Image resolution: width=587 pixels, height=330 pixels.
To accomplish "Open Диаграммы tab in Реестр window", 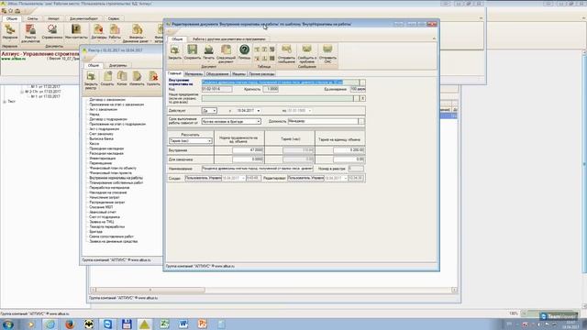I will tap(117, 65).
